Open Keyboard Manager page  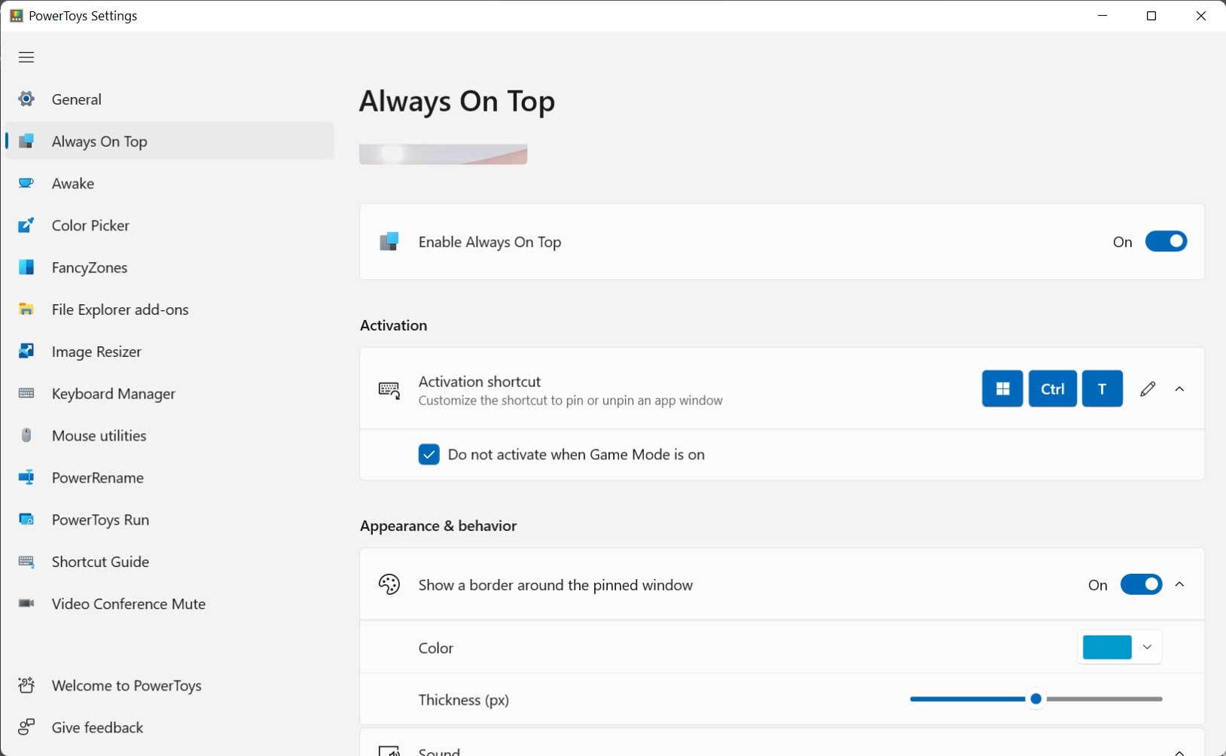(x=169, y=393)
